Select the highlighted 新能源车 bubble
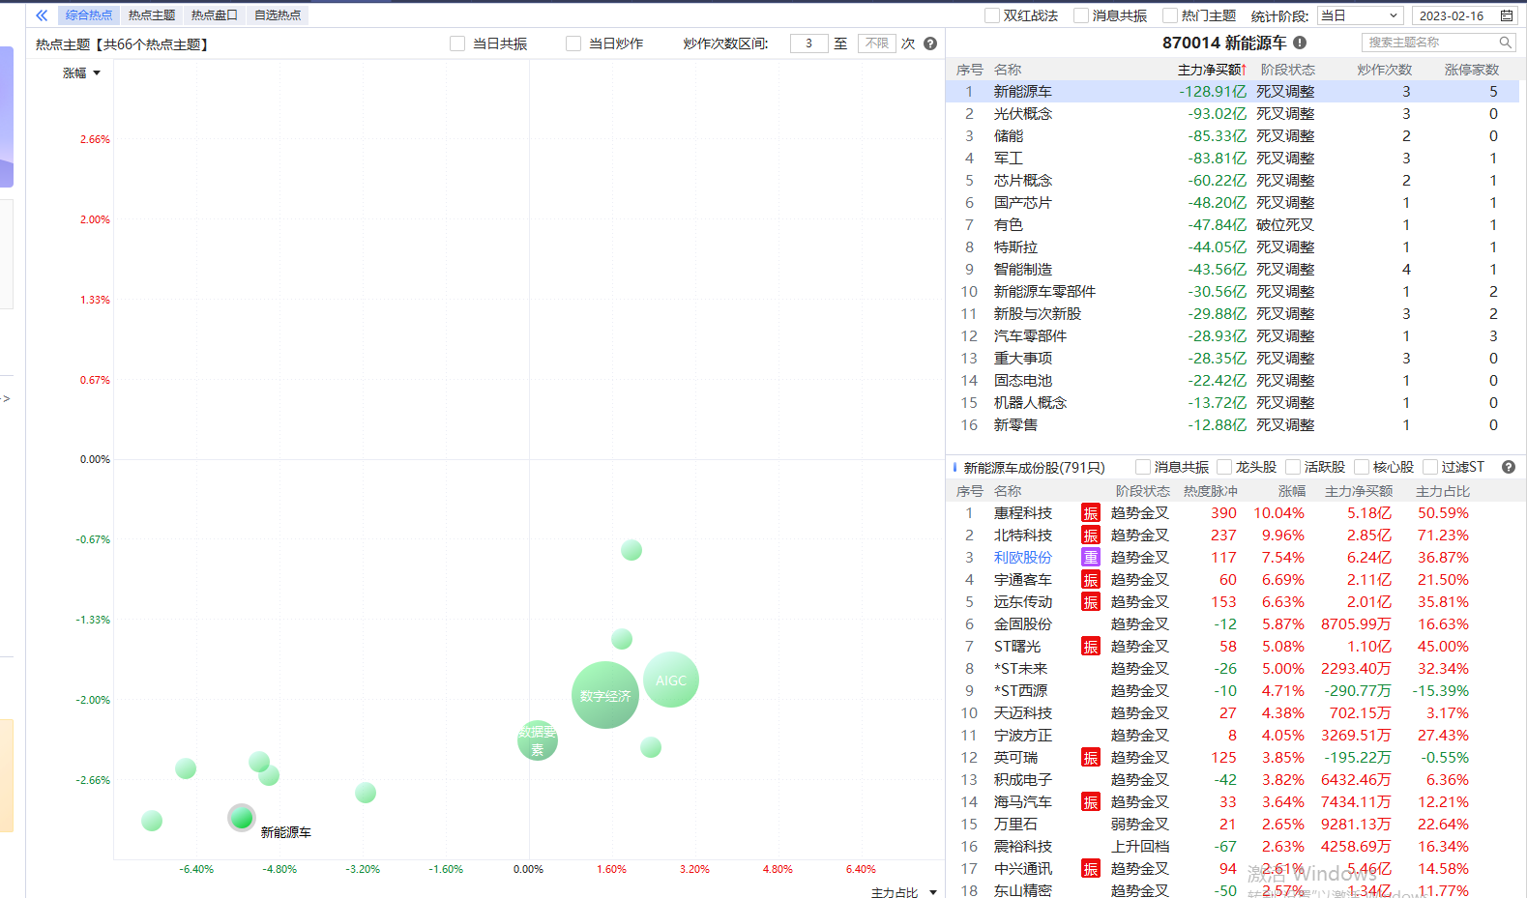 [x=242, y=818]
